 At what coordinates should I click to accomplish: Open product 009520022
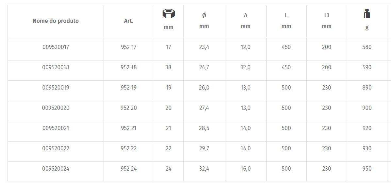[56, 148]
